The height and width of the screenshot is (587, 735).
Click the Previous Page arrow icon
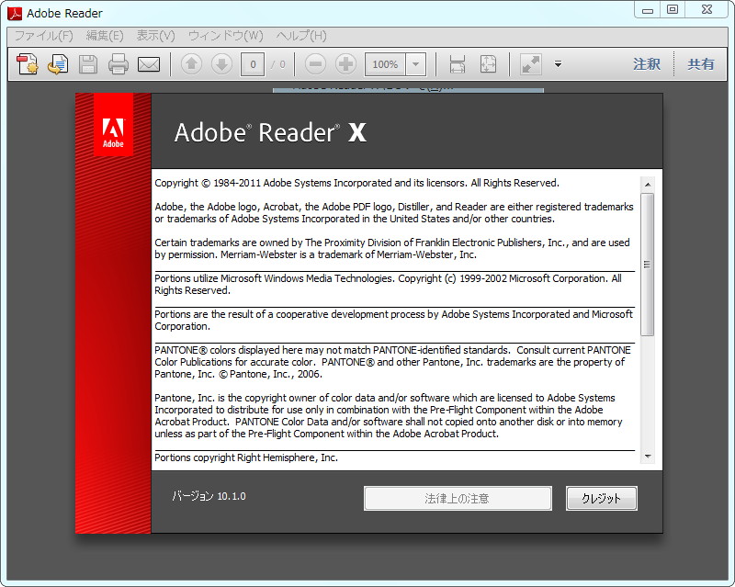click(x=191, y=64)
